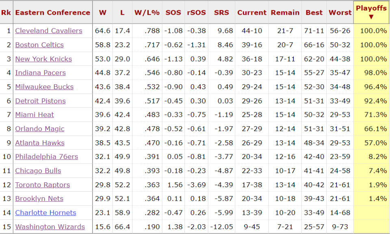Open the Miami Heat link
This screenshot has width=390, height=234.
click(34, 115)
